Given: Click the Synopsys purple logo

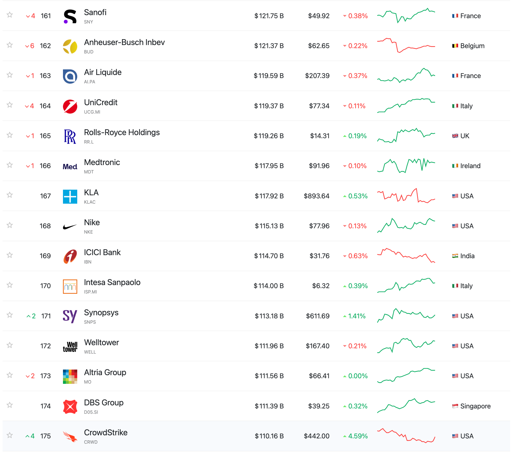Looking at the screenshot, I should 70,316.
